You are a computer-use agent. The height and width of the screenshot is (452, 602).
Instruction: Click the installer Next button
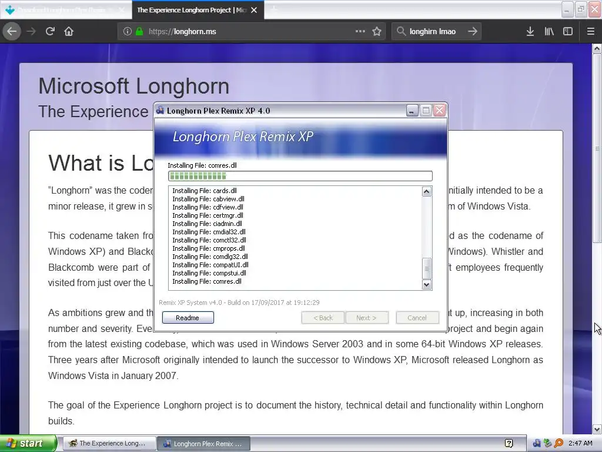click(367, 318)
